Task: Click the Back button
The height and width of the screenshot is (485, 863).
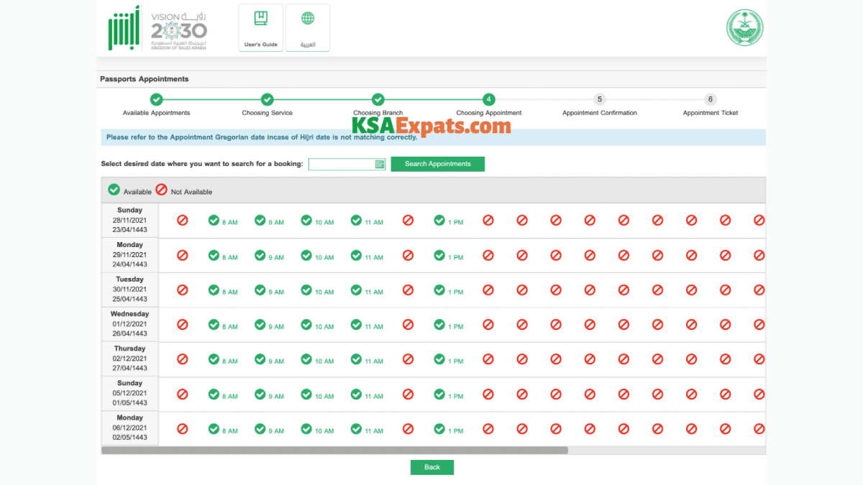Action: click(x=431, y=467)
